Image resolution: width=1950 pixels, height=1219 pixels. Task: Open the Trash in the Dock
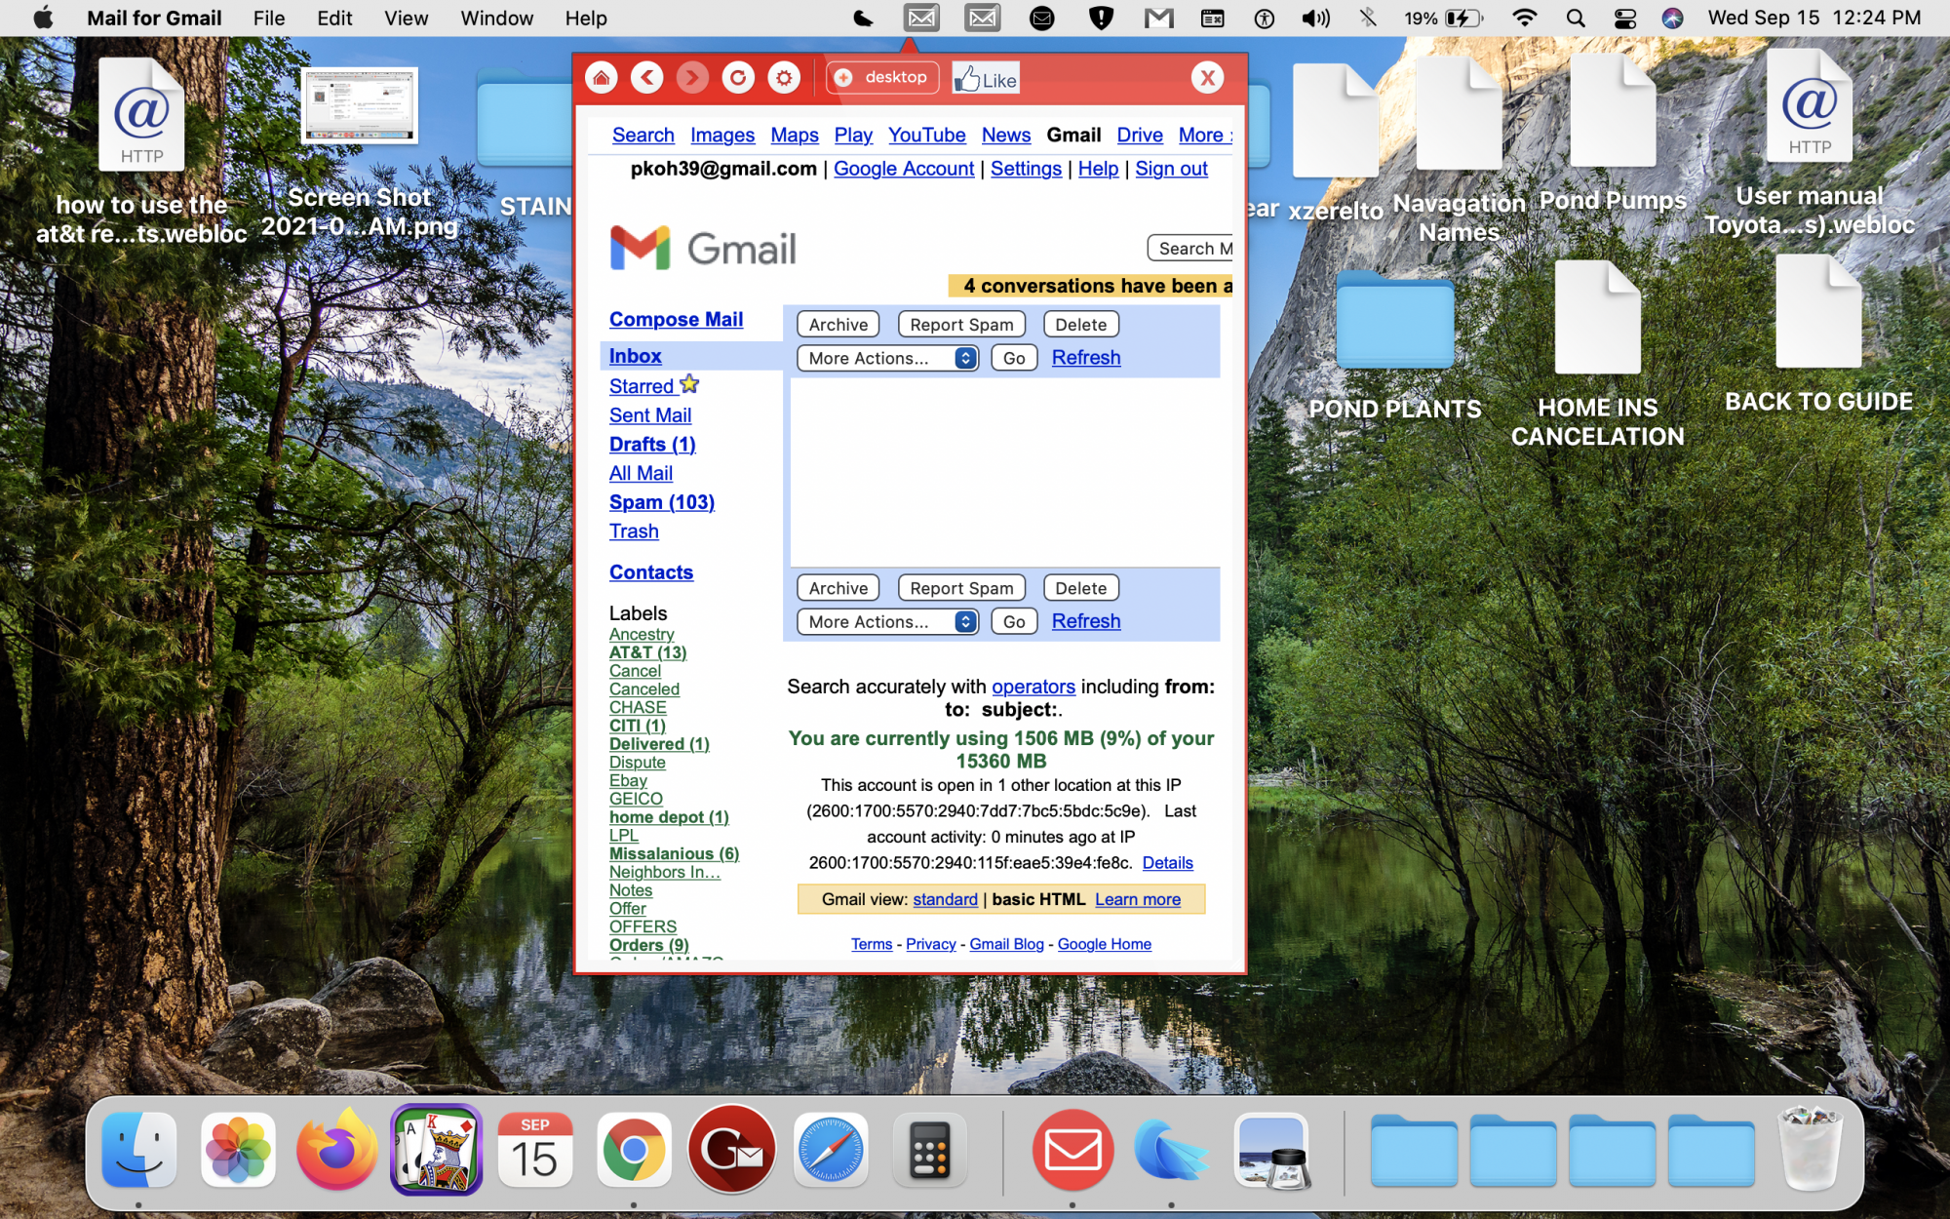1811,1151
